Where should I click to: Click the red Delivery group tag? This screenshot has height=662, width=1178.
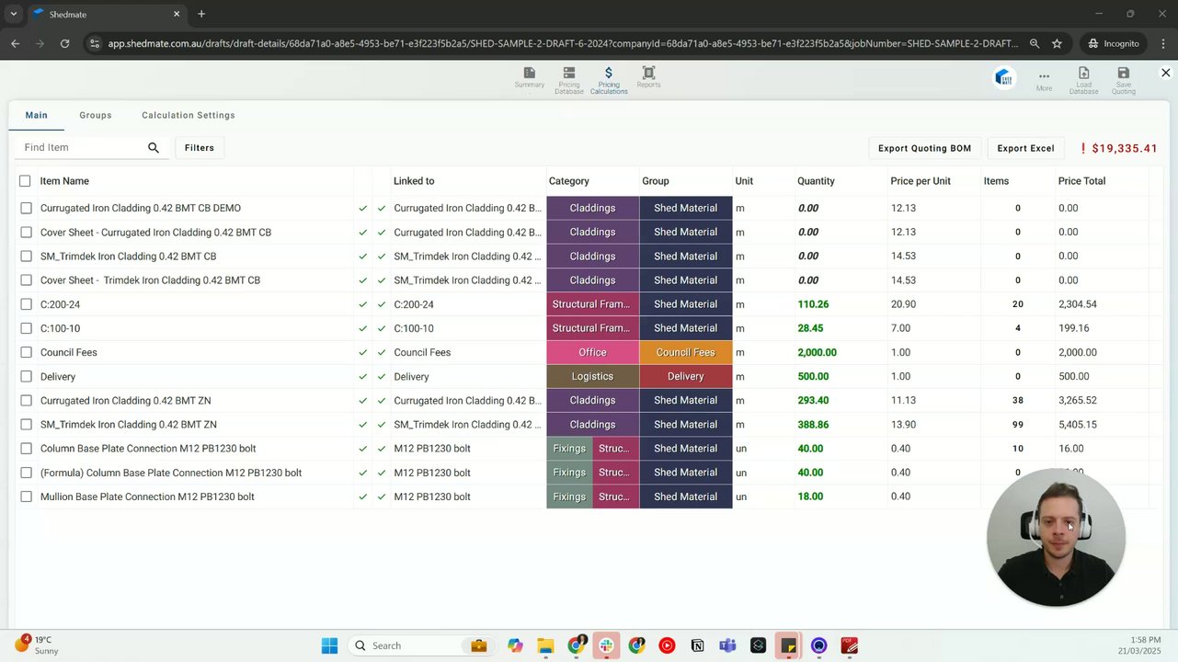point(685,376)
